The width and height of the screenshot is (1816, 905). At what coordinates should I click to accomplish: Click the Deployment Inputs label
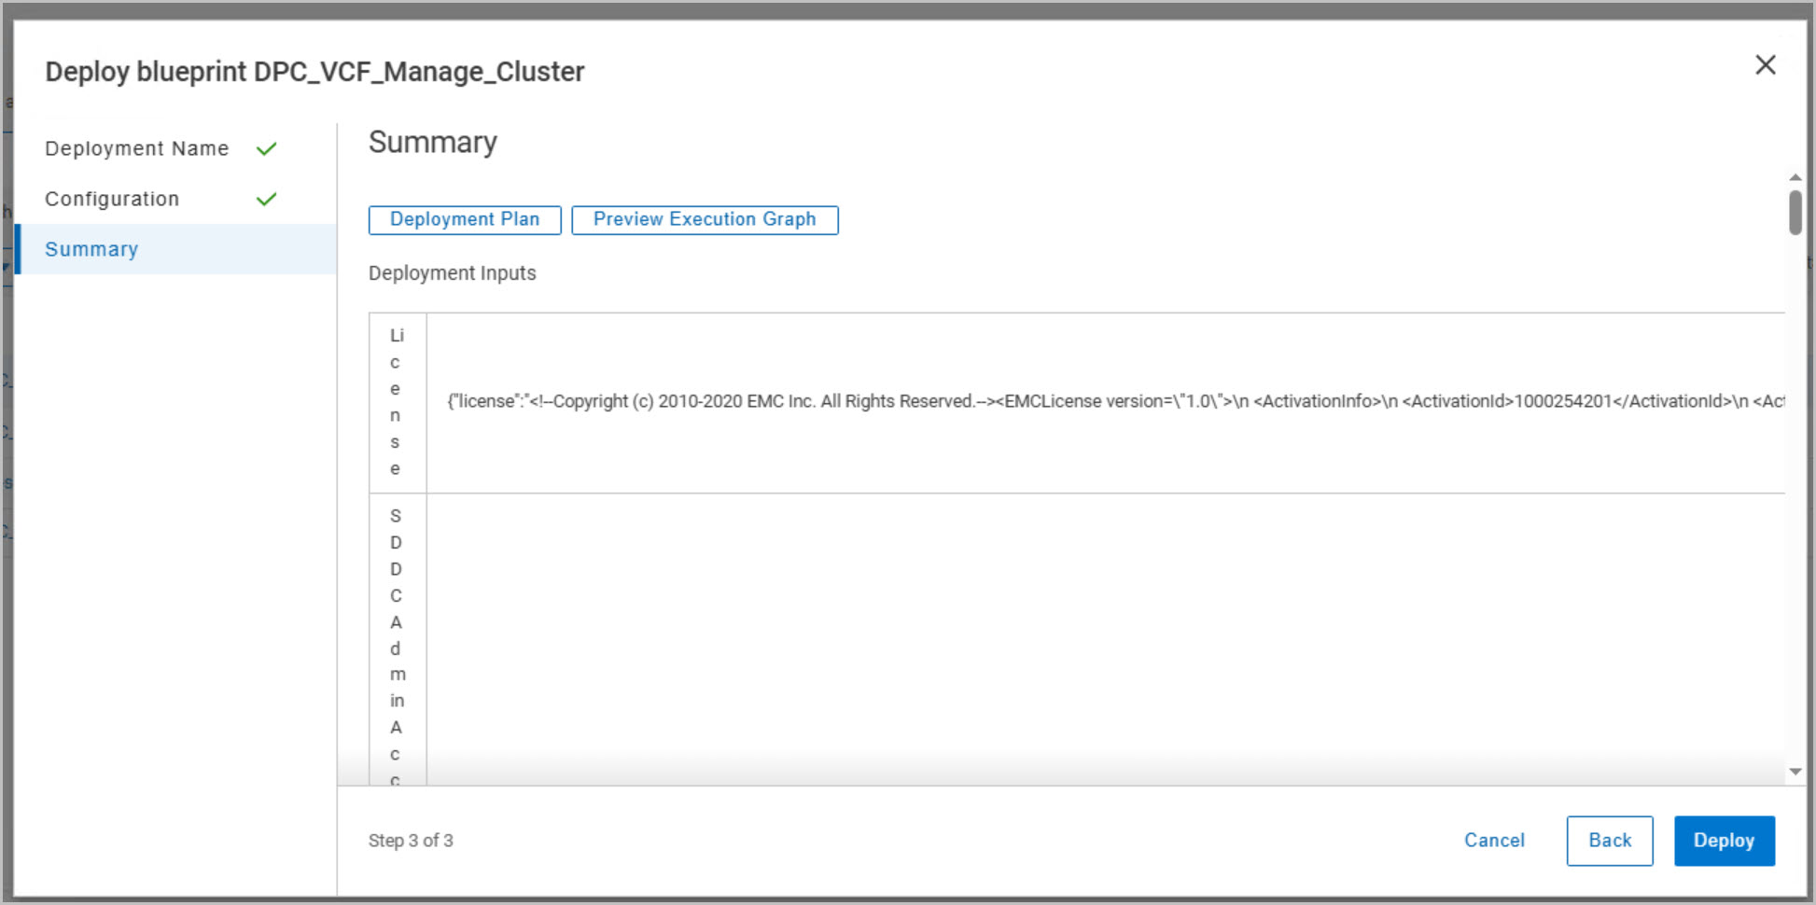[x=453, y=273]
